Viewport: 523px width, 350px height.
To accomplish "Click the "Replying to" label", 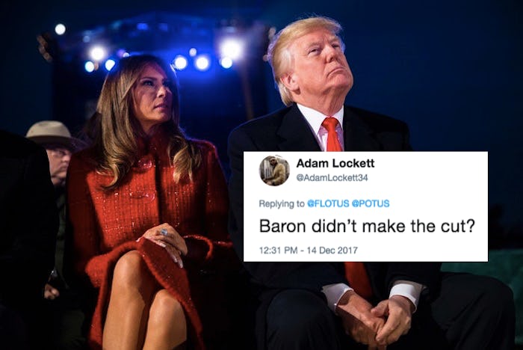I will click(x=282, y=203).
